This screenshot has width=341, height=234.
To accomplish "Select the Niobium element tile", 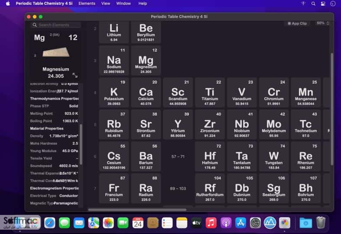I will coord(242,125).
